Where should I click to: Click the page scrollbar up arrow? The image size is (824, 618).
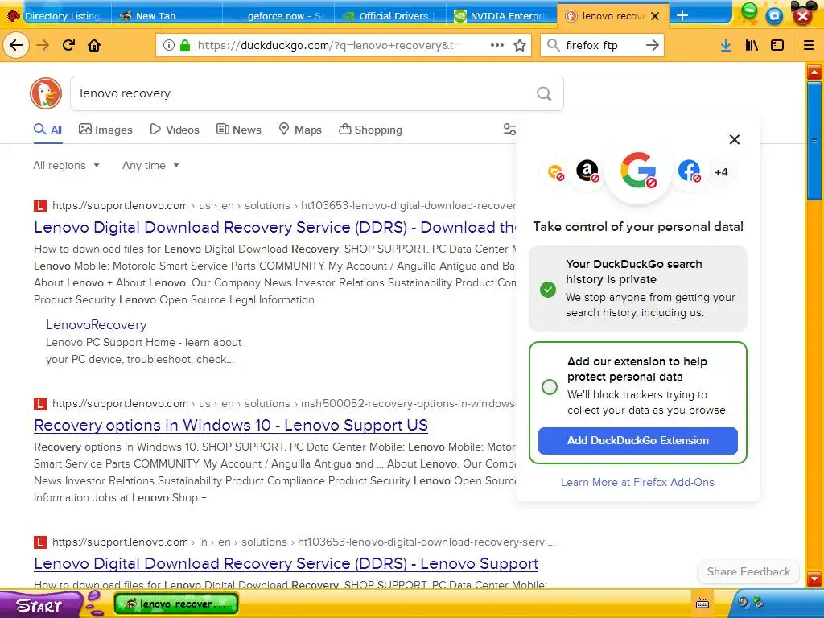pos(814,72)
